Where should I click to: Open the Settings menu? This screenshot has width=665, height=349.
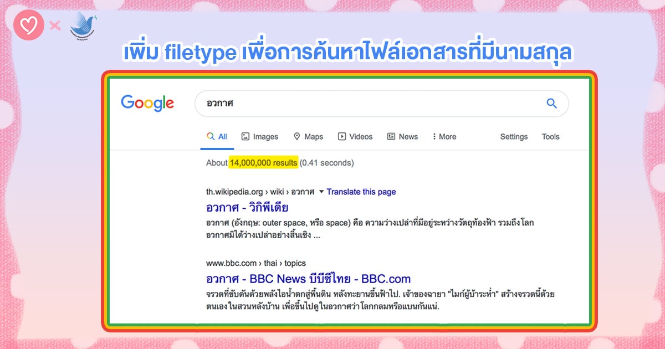coord(514,137)
